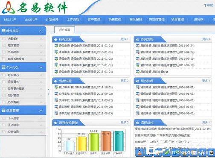The image size is (215, 158).
Task: Click the list icon beside 个人办公
Action: coord(3,67)
